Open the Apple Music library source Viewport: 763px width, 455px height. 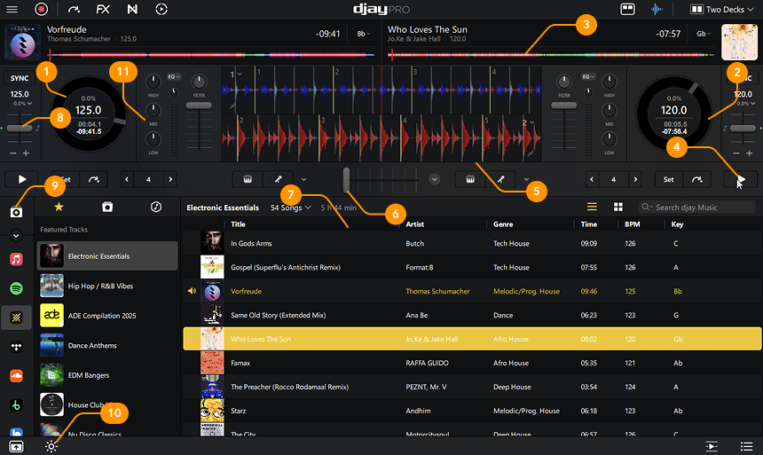[16, 259]
